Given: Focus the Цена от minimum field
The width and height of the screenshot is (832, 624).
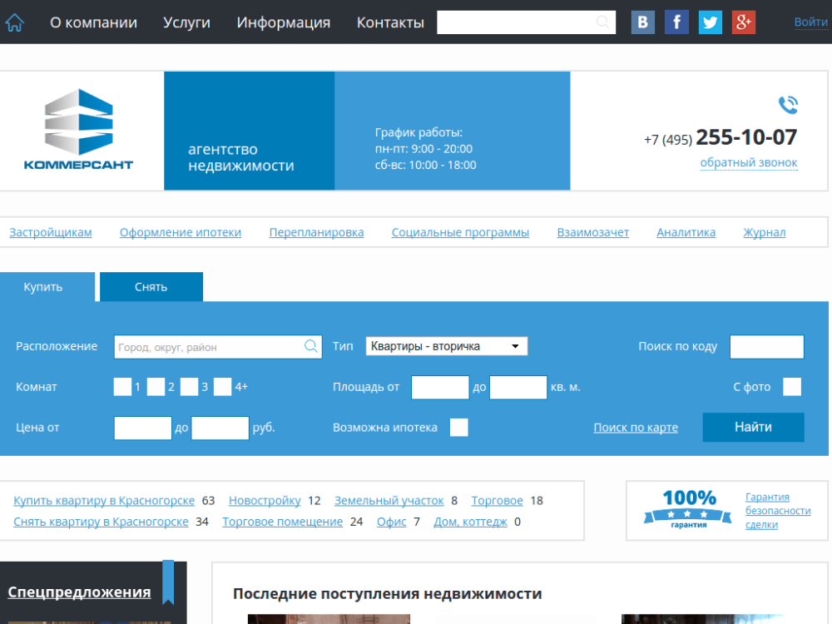Looking at the screenshot, I should point(143,428).
